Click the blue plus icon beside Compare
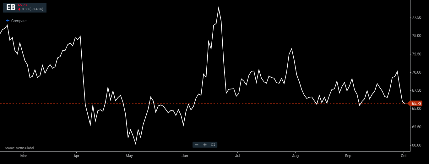This screenshot has height=164, width=429. (x=8, y=21)
